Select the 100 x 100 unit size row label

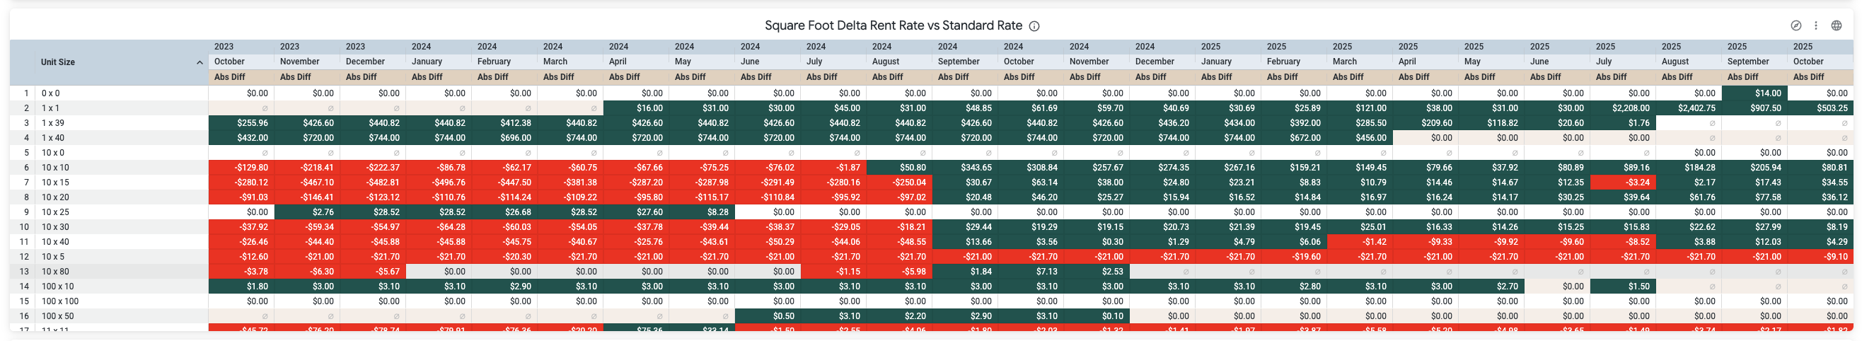click(x=59, y=301)
